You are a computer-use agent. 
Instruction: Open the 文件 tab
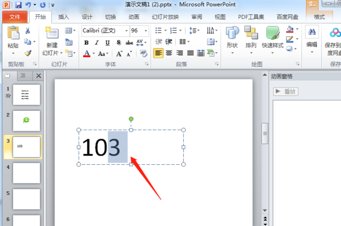(15, 17)
